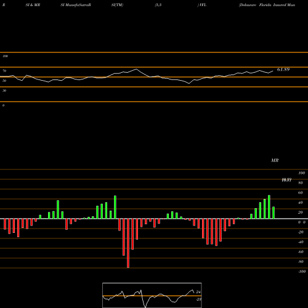This screenshot has width=308, height=308.
Task: Click the last green MR bar on the right
Action: tap(274, 213)
